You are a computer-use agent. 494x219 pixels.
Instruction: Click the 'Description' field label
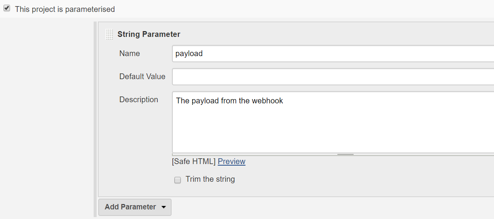[139, 100]
